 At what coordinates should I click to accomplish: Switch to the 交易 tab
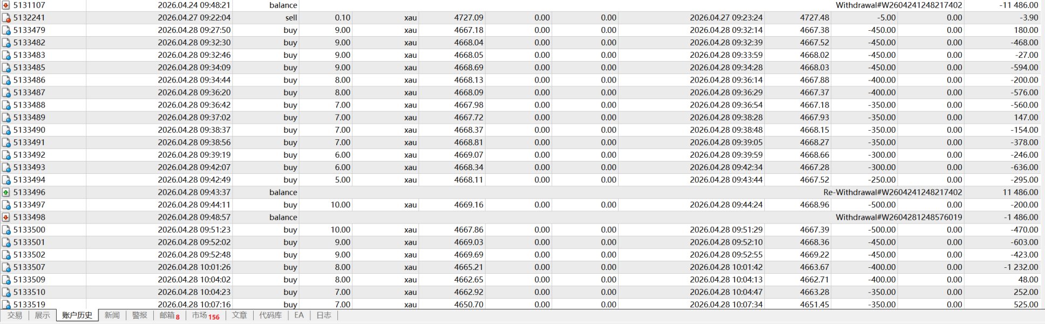click(15, 315)
